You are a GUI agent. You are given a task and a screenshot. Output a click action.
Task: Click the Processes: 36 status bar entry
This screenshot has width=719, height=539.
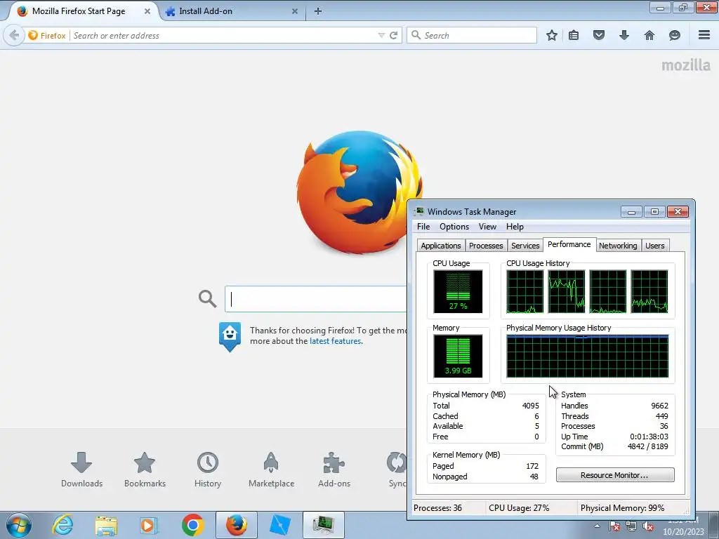point(437,508)
